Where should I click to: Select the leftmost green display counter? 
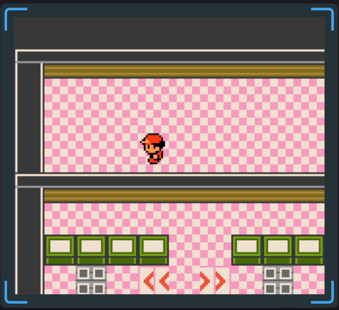pyautogui.click(x=60, y=250)
